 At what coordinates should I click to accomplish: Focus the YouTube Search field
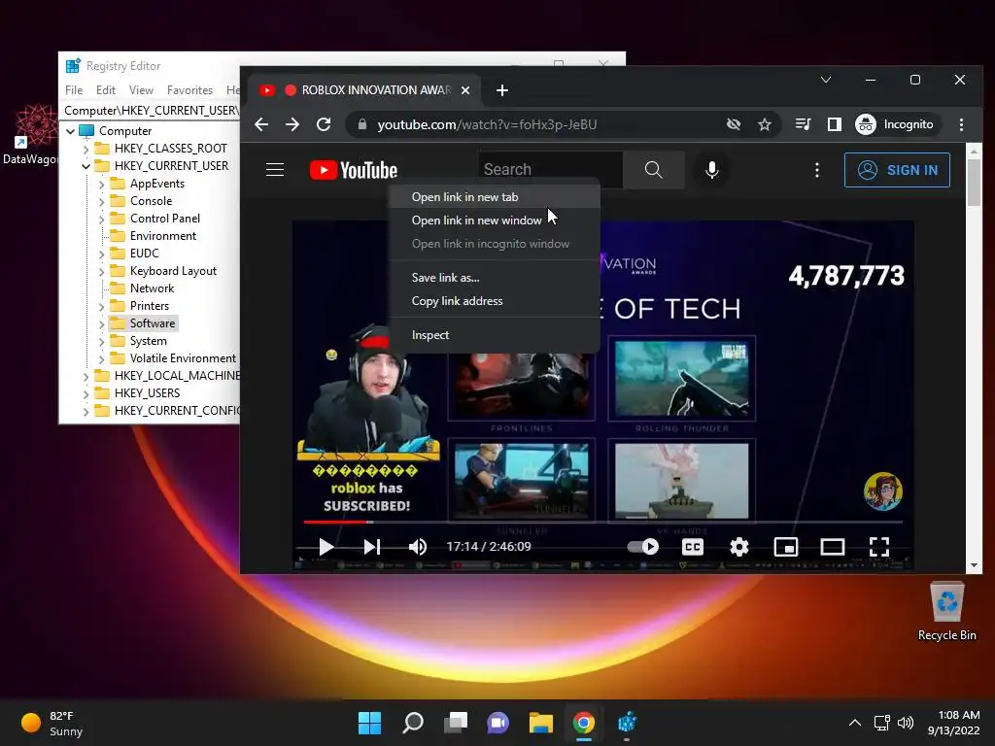point(550,169)
